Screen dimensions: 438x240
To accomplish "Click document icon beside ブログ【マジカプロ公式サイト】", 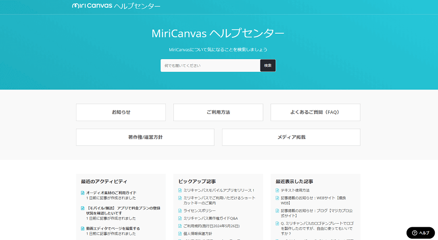I will tap(277, 210).
